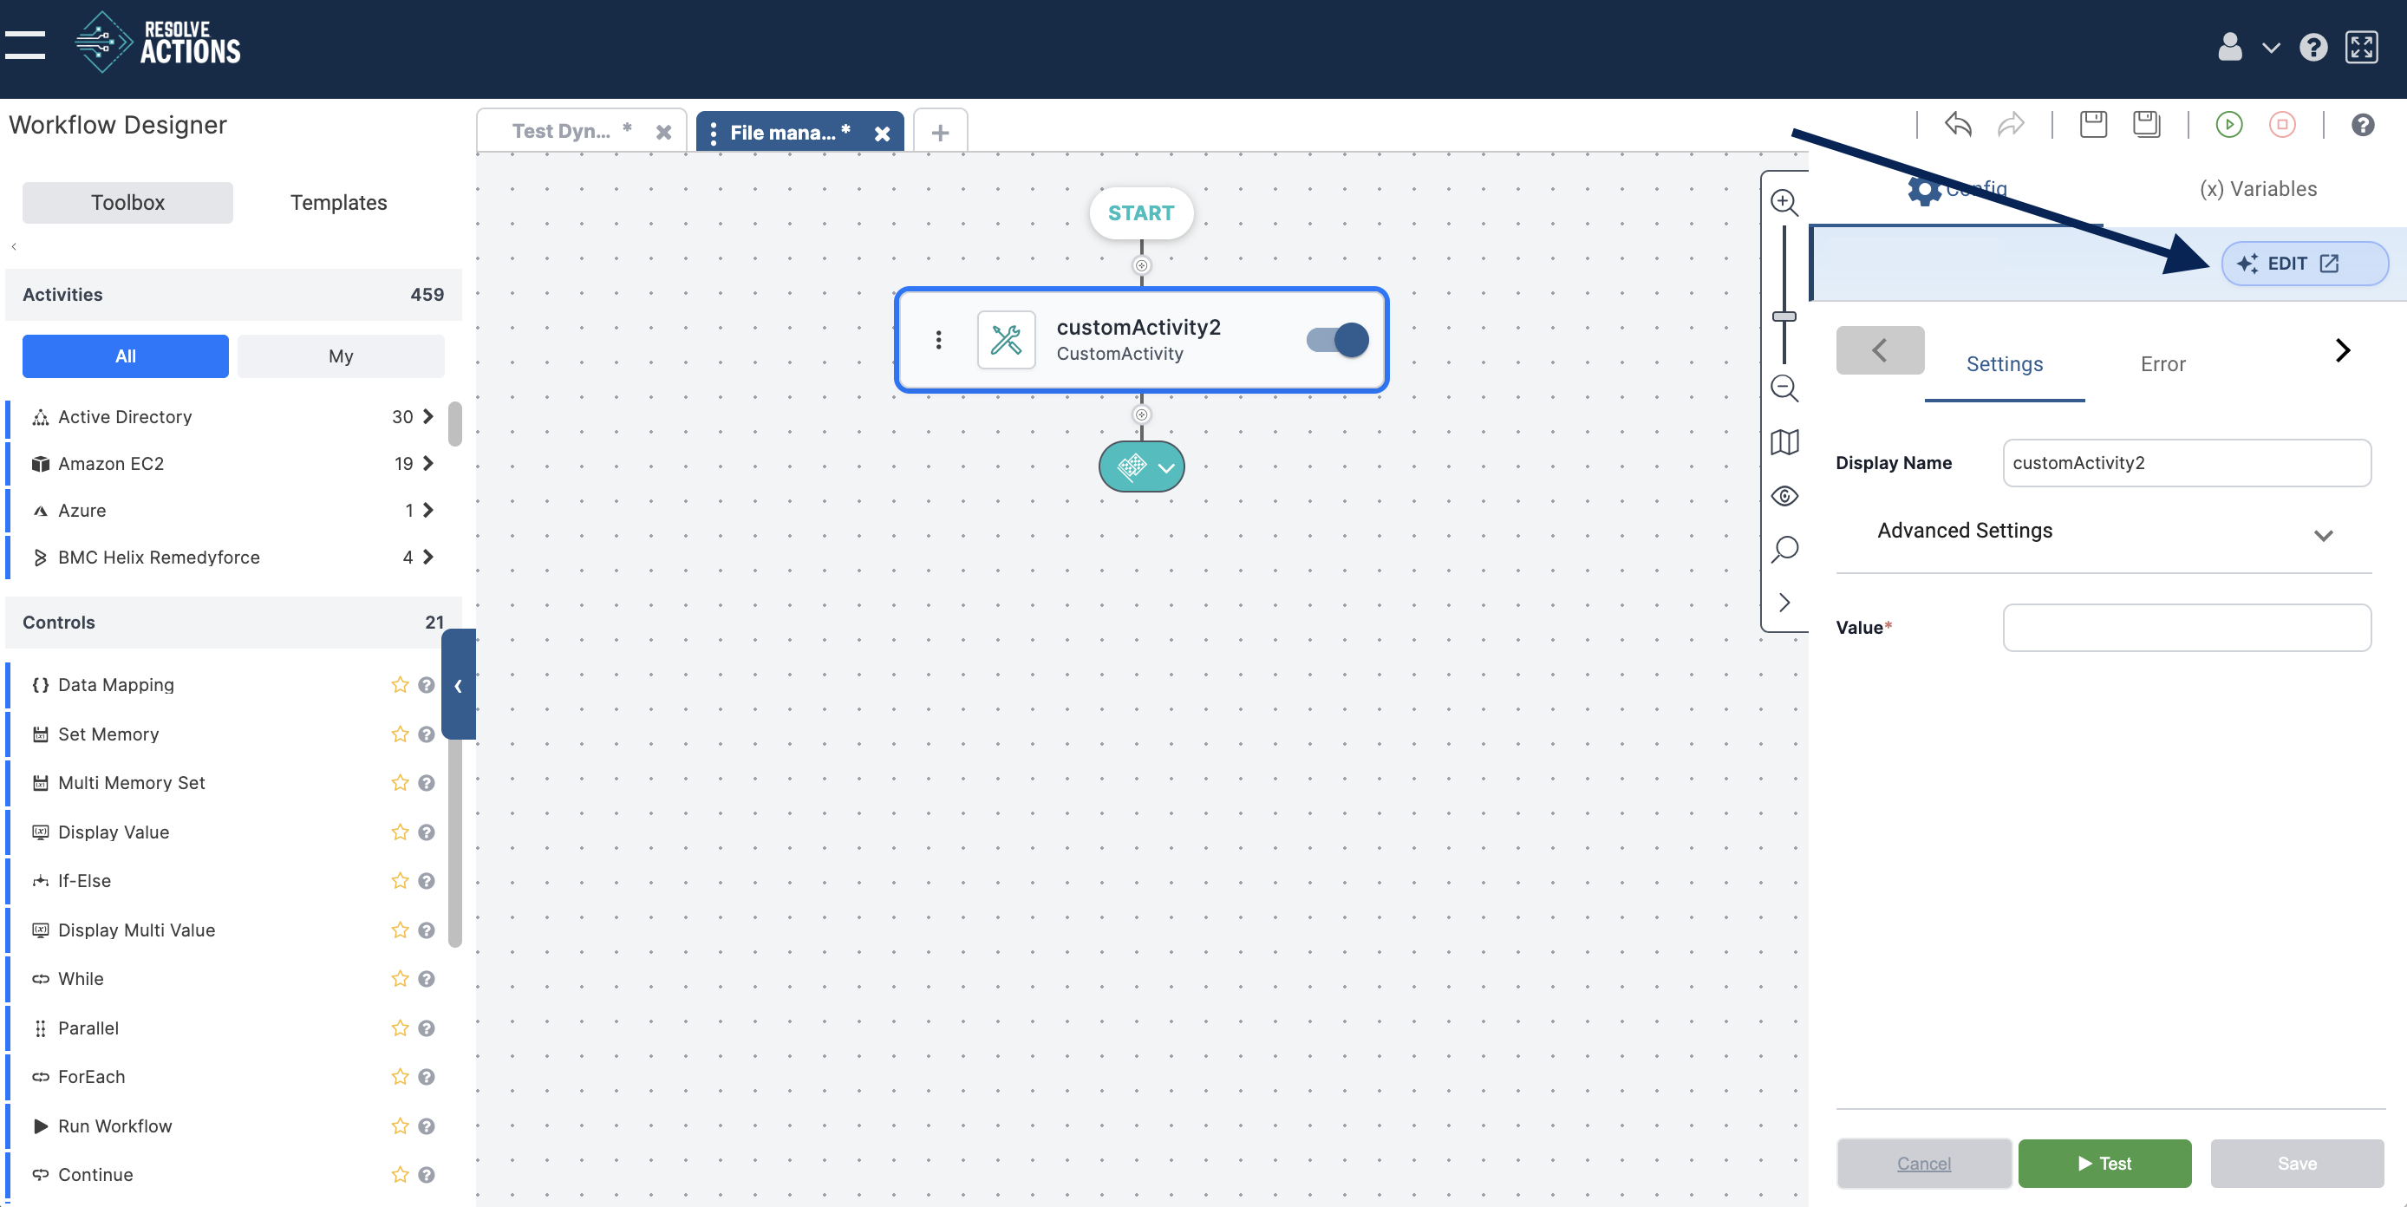
Task: Toggle the canvas eye view icon
Action: [x=1784, y=496]
